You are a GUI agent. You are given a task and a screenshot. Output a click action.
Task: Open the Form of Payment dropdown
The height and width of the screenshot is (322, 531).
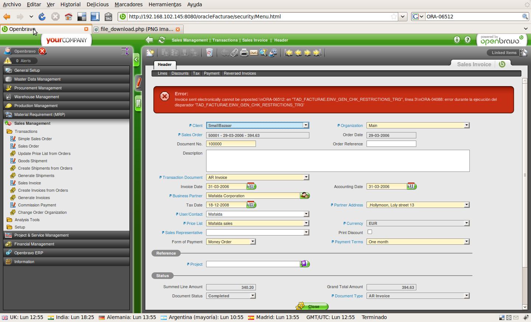[x=253, y=242]
